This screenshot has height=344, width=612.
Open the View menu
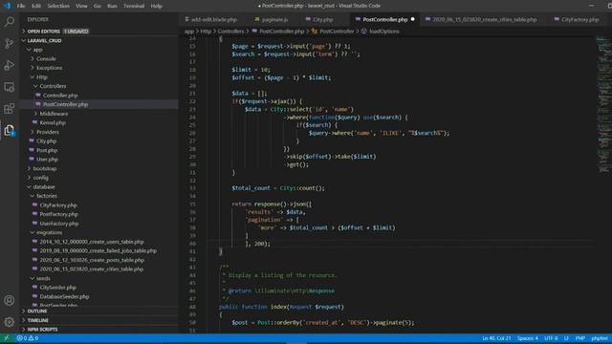pyautogui.click(x=81, y=6)
